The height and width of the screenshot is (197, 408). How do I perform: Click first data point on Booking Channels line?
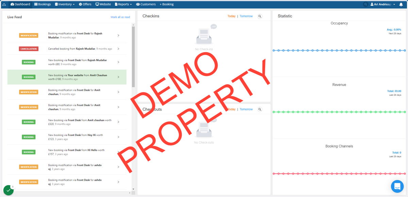coord(274,174)
